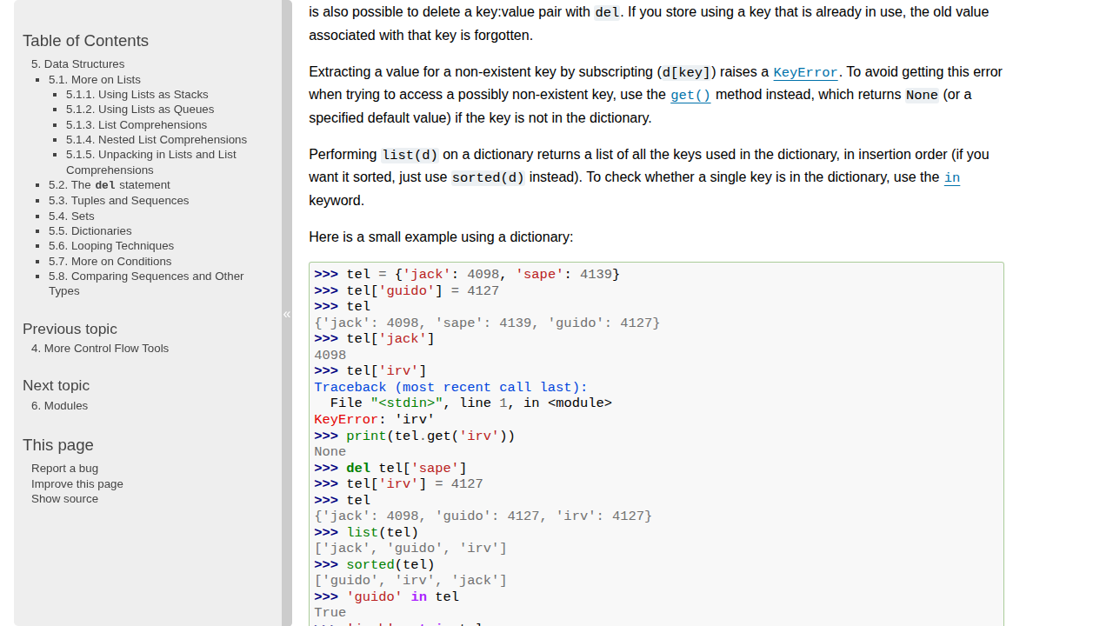Image resolution: width=1113 pixels, height=626 pixels.
Task: Click the code line tel['guido'] = 4127
Action: (407, 291)
